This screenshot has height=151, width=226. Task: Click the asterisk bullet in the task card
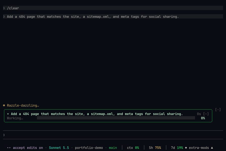point(8,114)
